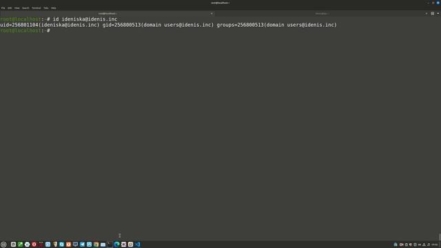Click the terminal window title 'root@localhost'
Image resolution: width=441 pixels, height=248 pixels.
point(220,3)
